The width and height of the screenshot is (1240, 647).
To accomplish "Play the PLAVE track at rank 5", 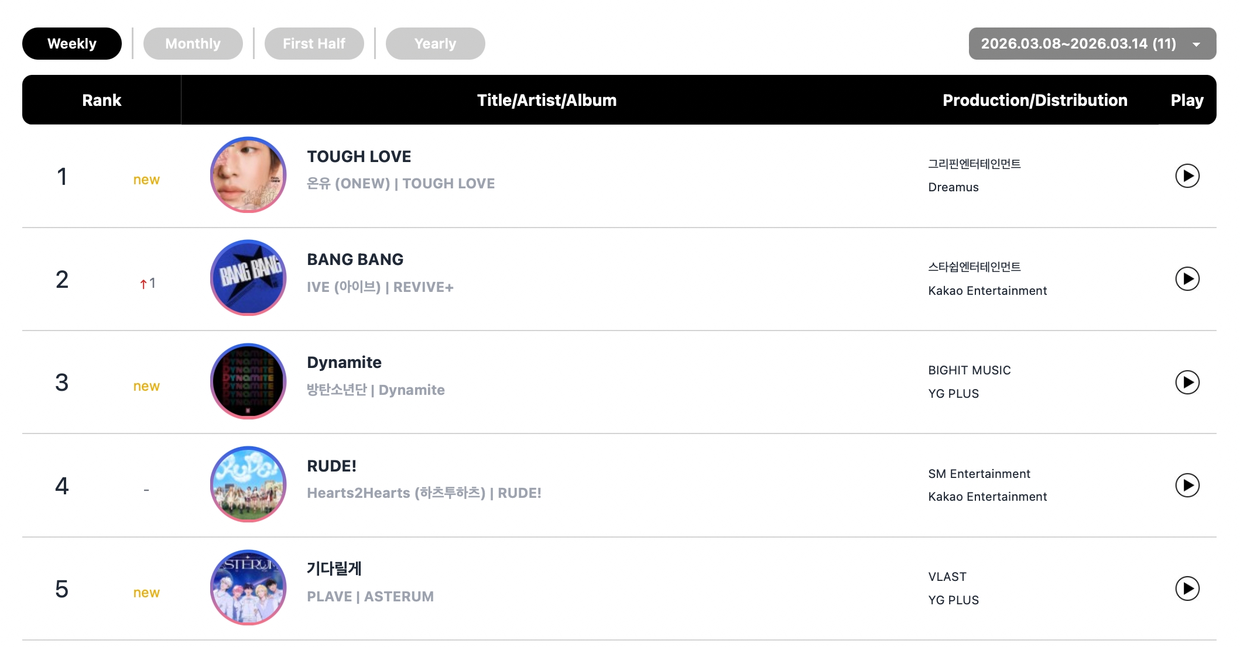I will (1187, 588).
